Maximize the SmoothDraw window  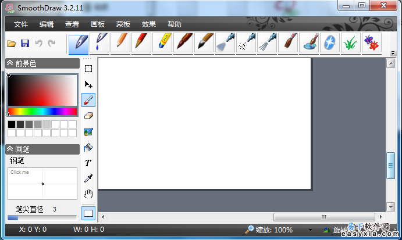tap(362, 6)
